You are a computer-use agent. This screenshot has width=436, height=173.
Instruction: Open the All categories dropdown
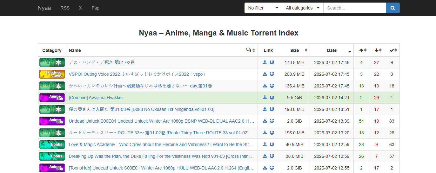(x=303, y=8)
